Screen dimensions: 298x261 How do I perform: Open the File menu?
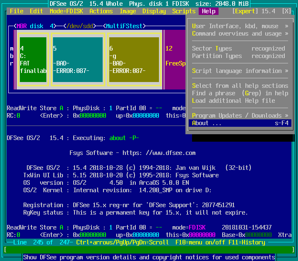17,11
